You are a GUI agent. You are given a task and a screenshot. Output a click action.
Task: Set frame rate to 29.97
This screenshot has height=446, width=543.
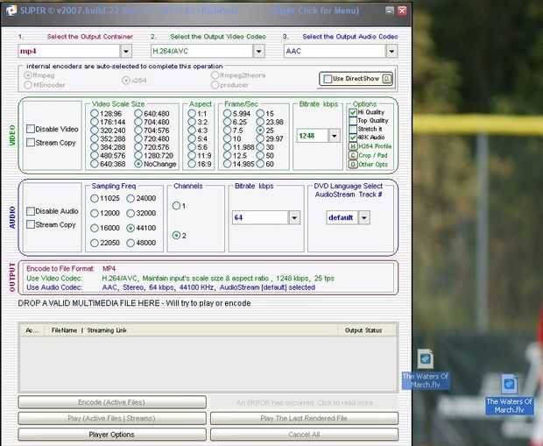(x=260, y=138)
